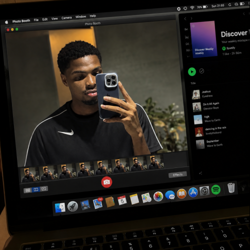This screenshot has width=250, height=250.
Task: Switch to single still photo mode
Action: 36,189
